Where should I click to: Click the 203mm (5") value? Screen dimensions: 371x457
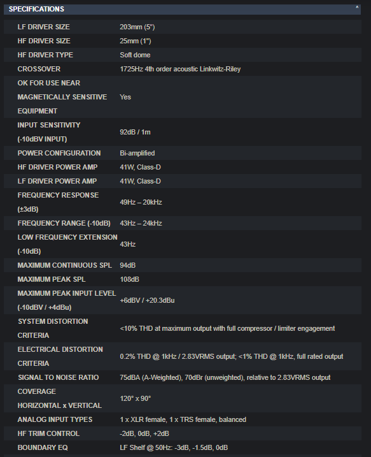point(137,27)
